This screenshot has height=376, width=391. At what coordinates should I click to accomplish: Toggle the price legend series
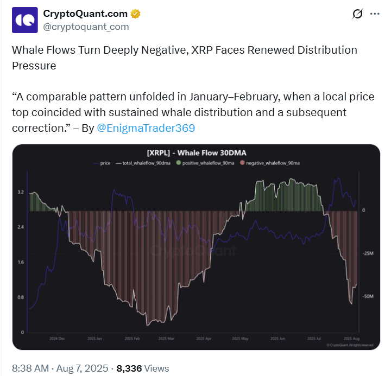click(x=105, y=163)
